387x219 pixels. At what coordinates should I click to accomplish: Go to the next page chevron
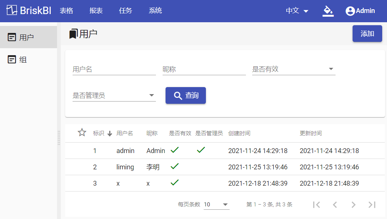[353, 205]
